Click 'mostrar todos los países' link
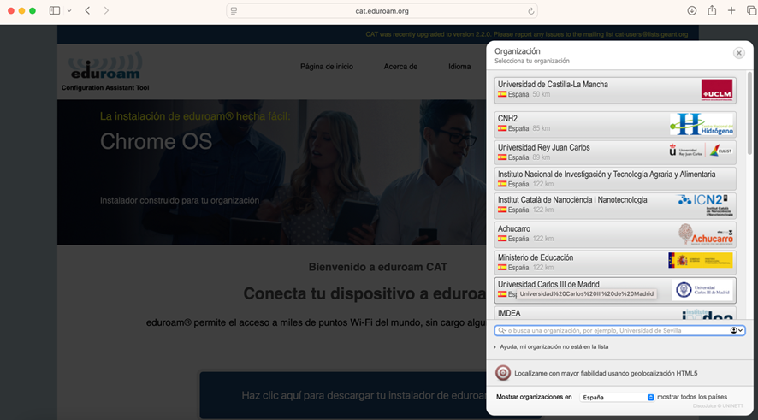 pyautogui.click(x=692, y=398)
